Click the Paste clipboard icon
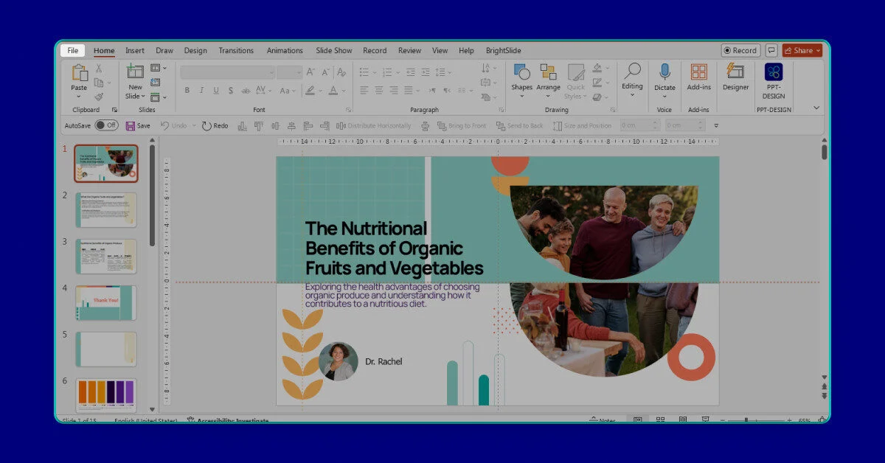Screen dimensions: 885x463 (79, 73)
